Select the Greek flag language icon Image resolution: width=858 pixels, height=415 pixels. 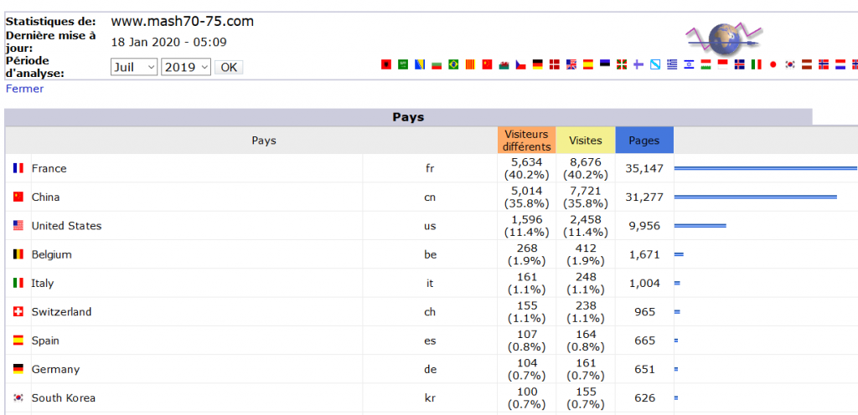[672, 65]
